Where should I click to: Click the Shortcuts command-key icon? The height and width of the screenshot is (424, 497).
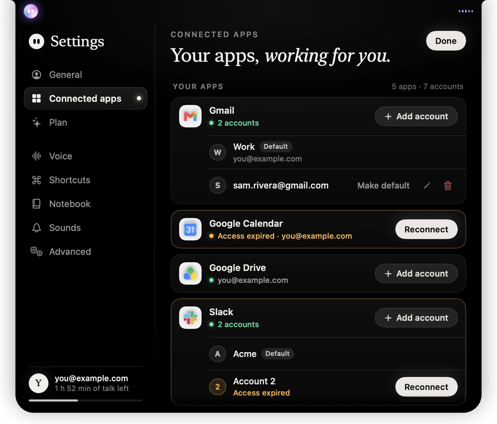(x=37, y=180)
